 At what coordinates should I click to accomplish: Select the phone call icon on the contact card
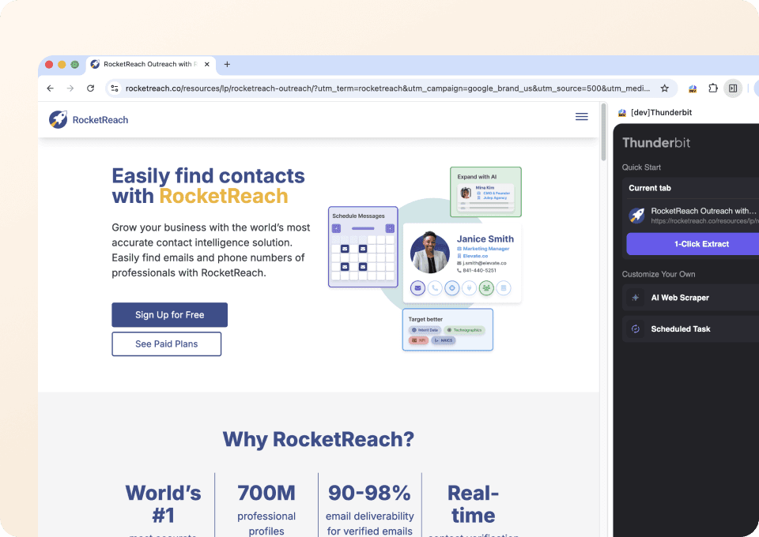tap(435, 287)
